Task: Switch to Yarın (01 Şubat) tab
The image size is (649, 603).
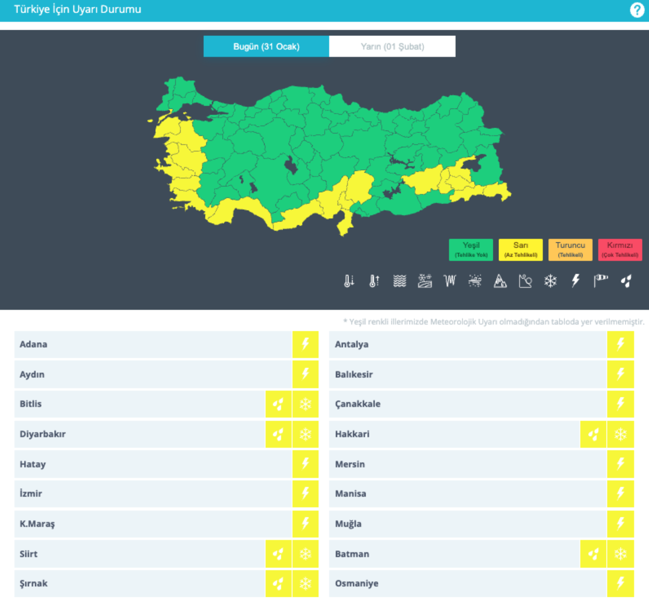Action: click(392, 47)
